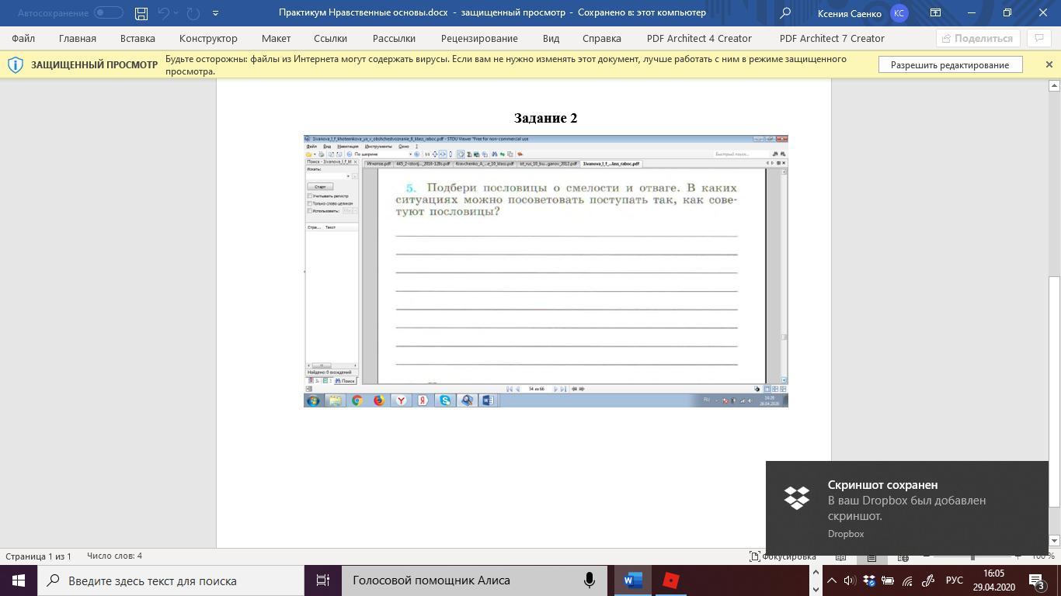Open the Windows notification center icon
This screenshot has width=1061, height=596.
pyautogui.click(x=1037, y=580)
